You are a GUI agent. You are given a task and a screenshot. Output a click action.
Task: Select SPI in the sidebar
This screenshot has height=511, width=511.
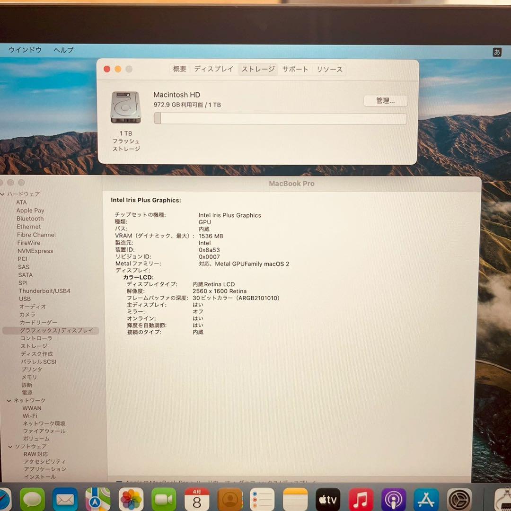point(23,283)
